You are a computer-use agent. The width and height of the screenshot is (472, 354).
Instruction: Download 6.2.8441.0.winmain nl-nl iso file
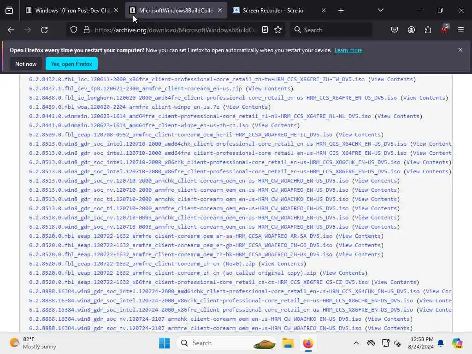click(200, 116)
